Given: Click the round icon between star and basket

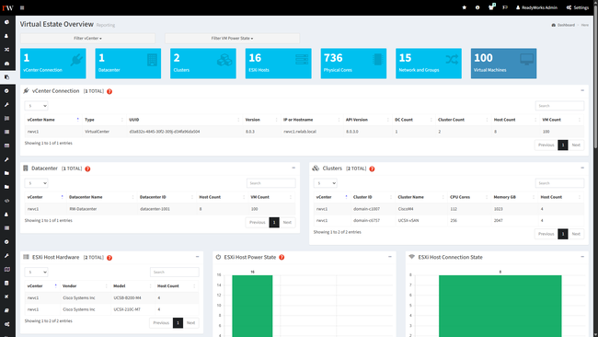Looking at the screenshot, I should click(x=477, y=7).
